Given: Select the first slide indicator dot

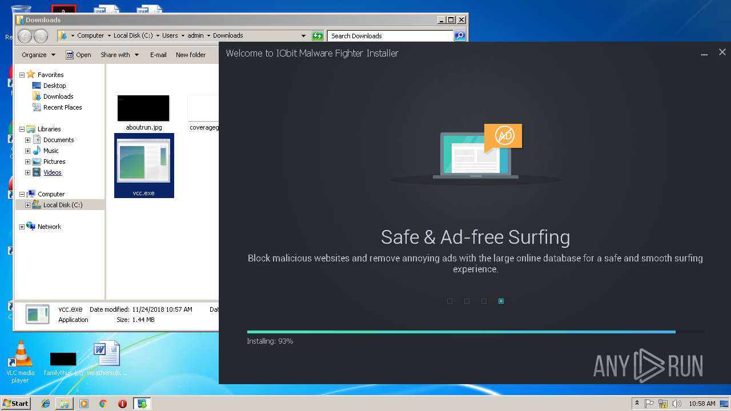Looking at the screenshot, I should (450, 301).
